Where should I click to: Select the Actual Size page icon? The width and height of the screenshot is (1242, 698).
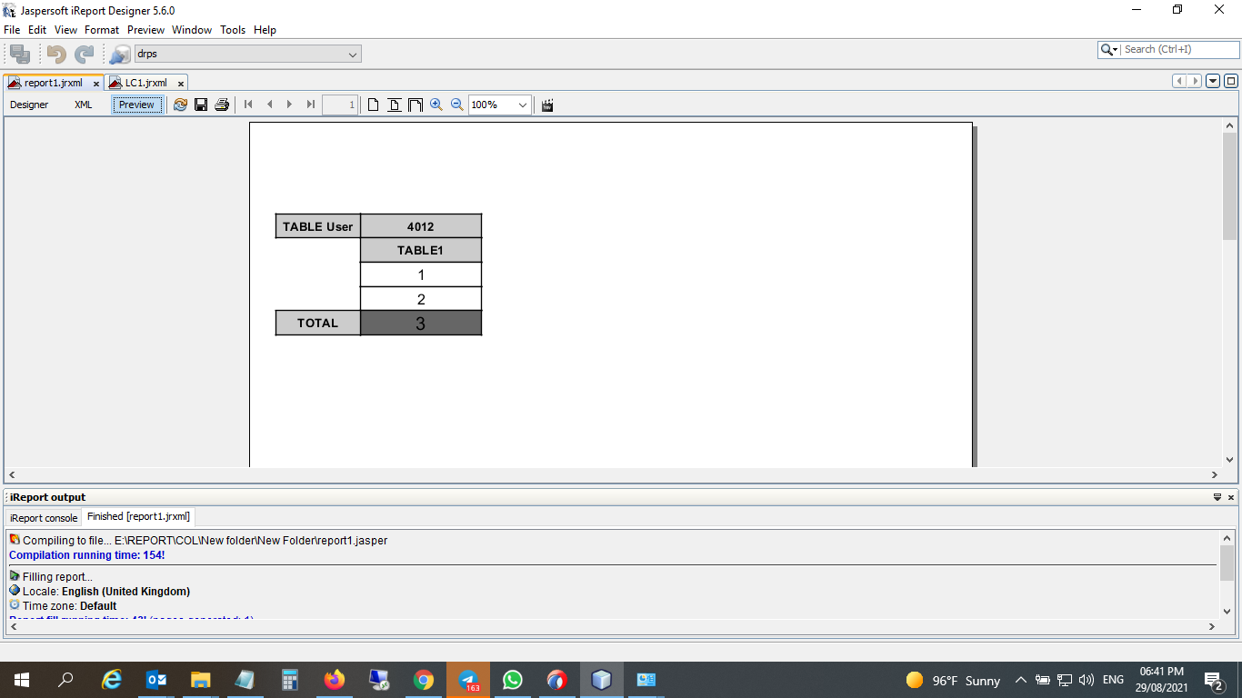(x=373, y=105)
